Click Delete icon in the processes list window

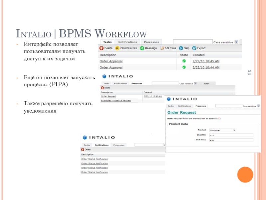click(x=102, y=88)
